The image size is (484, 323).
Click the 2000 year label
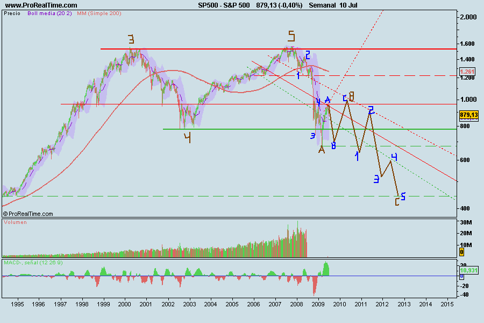pyautogui.click(x=125, y=304)
